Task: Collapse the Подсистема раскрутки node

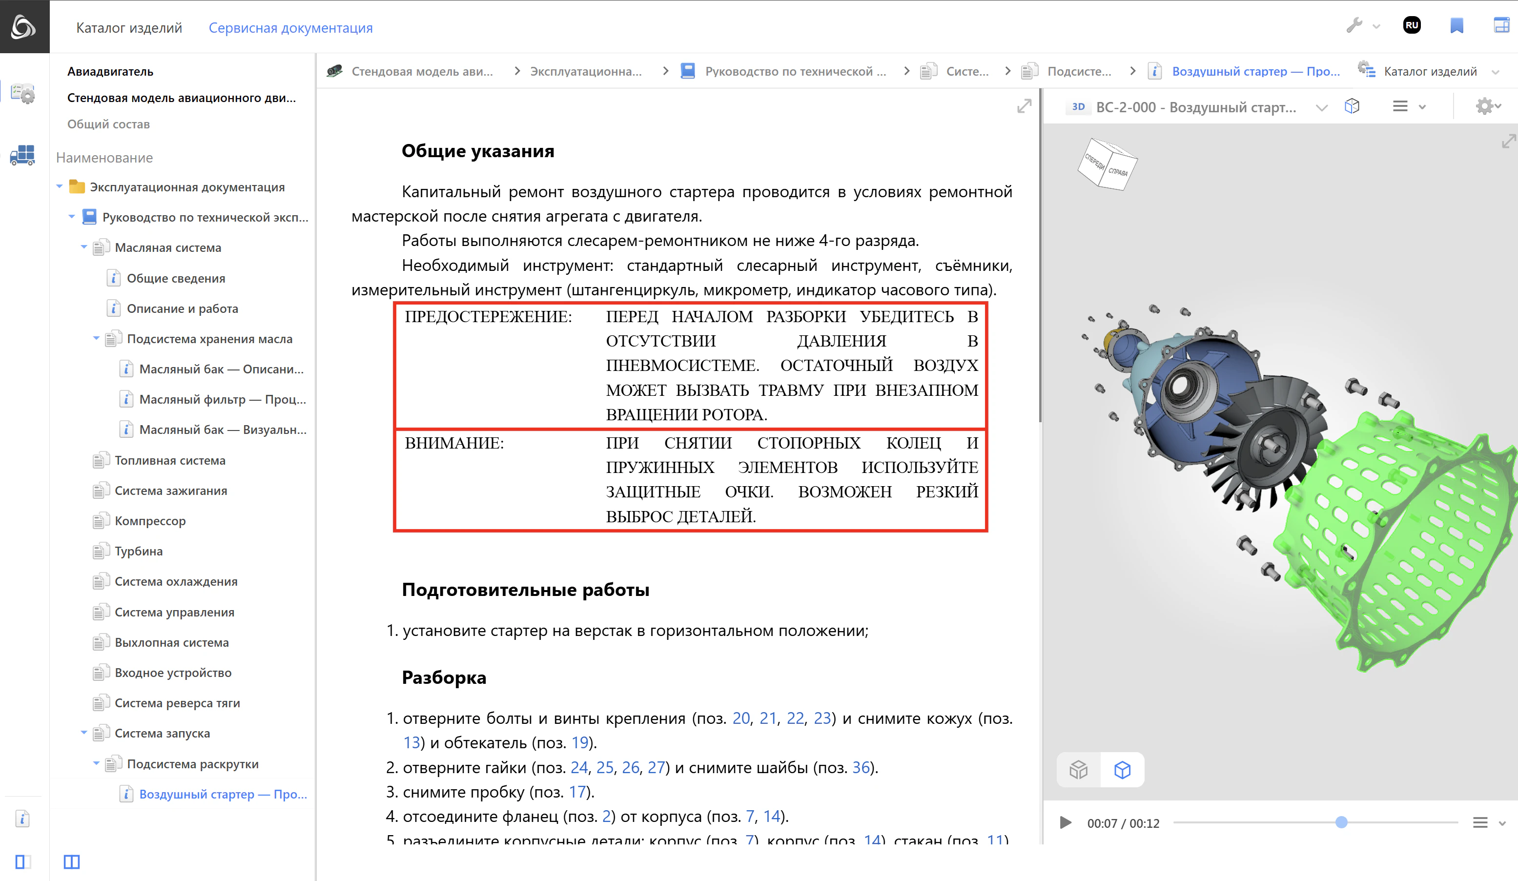Action: pyautogui.click(x=96, y=763)
